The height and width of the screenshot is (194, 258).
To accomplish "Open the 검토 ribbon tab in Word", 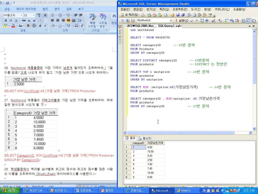I will tap(69, 9).
